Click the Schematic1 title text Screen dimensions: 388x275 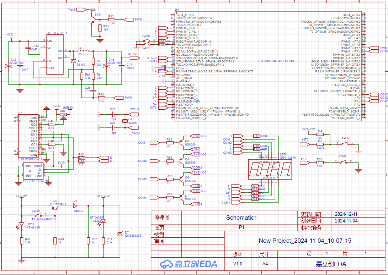tap(241, 218)
